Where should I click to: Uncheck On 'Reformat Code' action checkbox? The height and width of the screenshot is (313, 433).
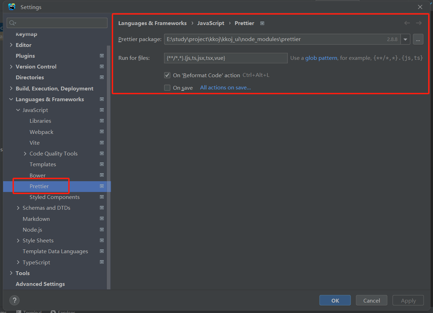coord(167,75)
